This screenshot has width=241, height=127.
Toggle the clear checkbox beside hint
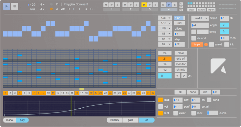point(176,113)
